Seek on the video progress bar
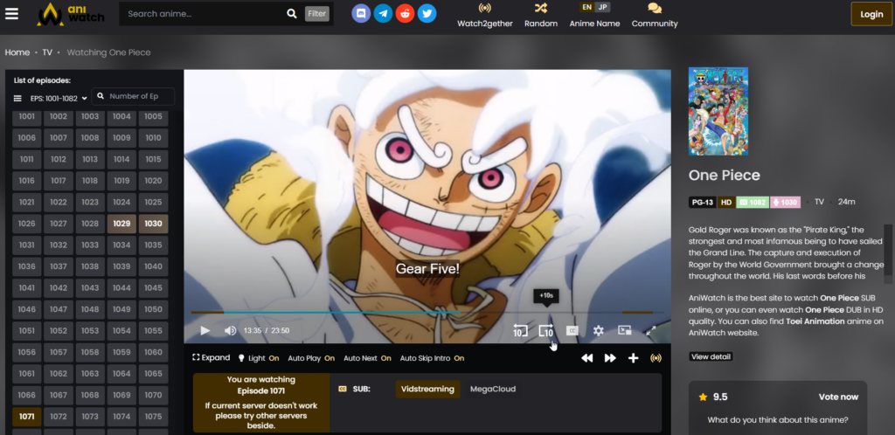This screenshot has width=895, height=435. 427,313
